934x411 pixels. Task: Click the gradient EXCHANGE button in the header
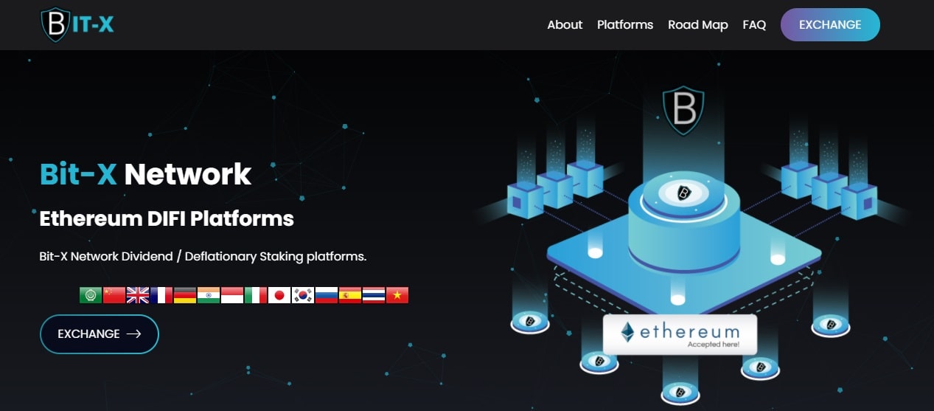pos(830,24)
